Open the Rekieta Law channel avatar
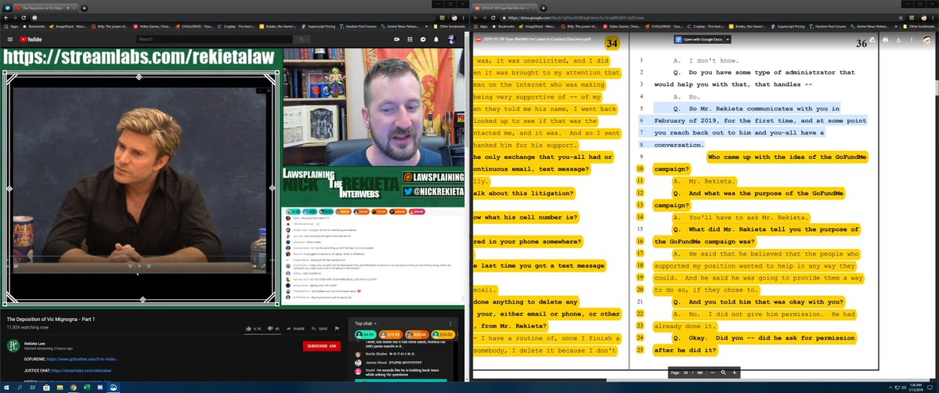Screen dimensions: 939x393 pos(13,346)
